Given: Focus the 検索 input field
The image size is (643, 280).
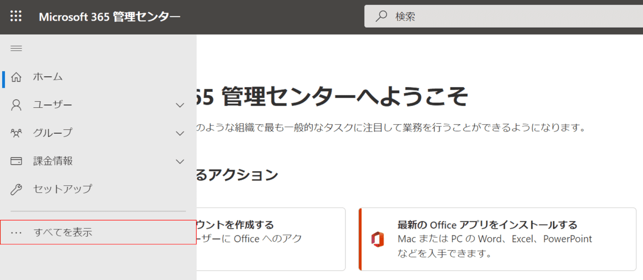Looking at the screenshot, I should (x=503, y=17).
